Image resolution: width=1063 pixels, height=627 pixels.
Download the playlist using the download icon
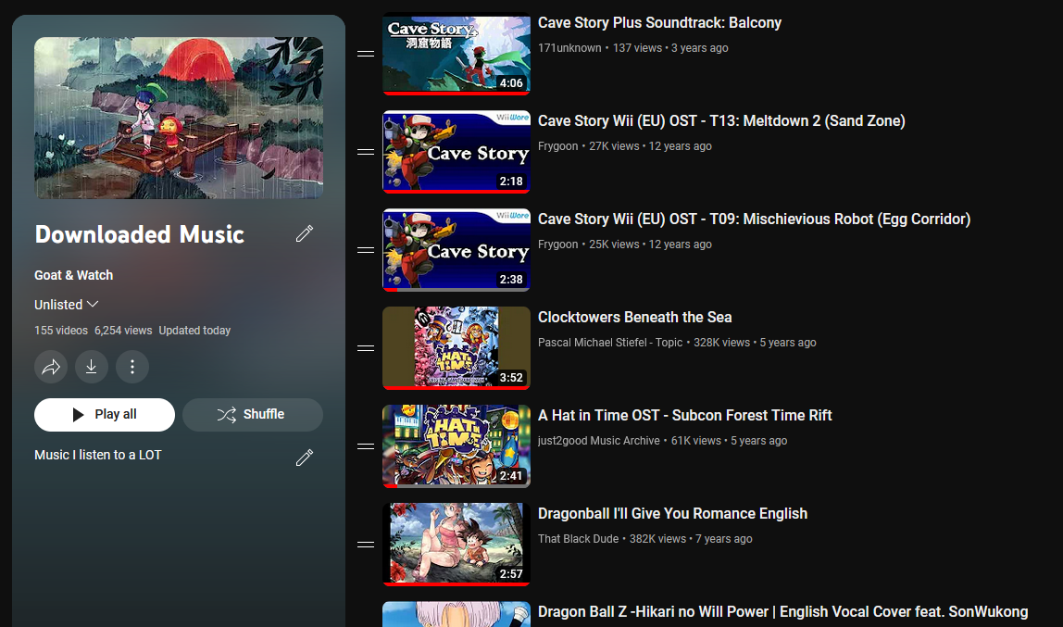(92, 367)
